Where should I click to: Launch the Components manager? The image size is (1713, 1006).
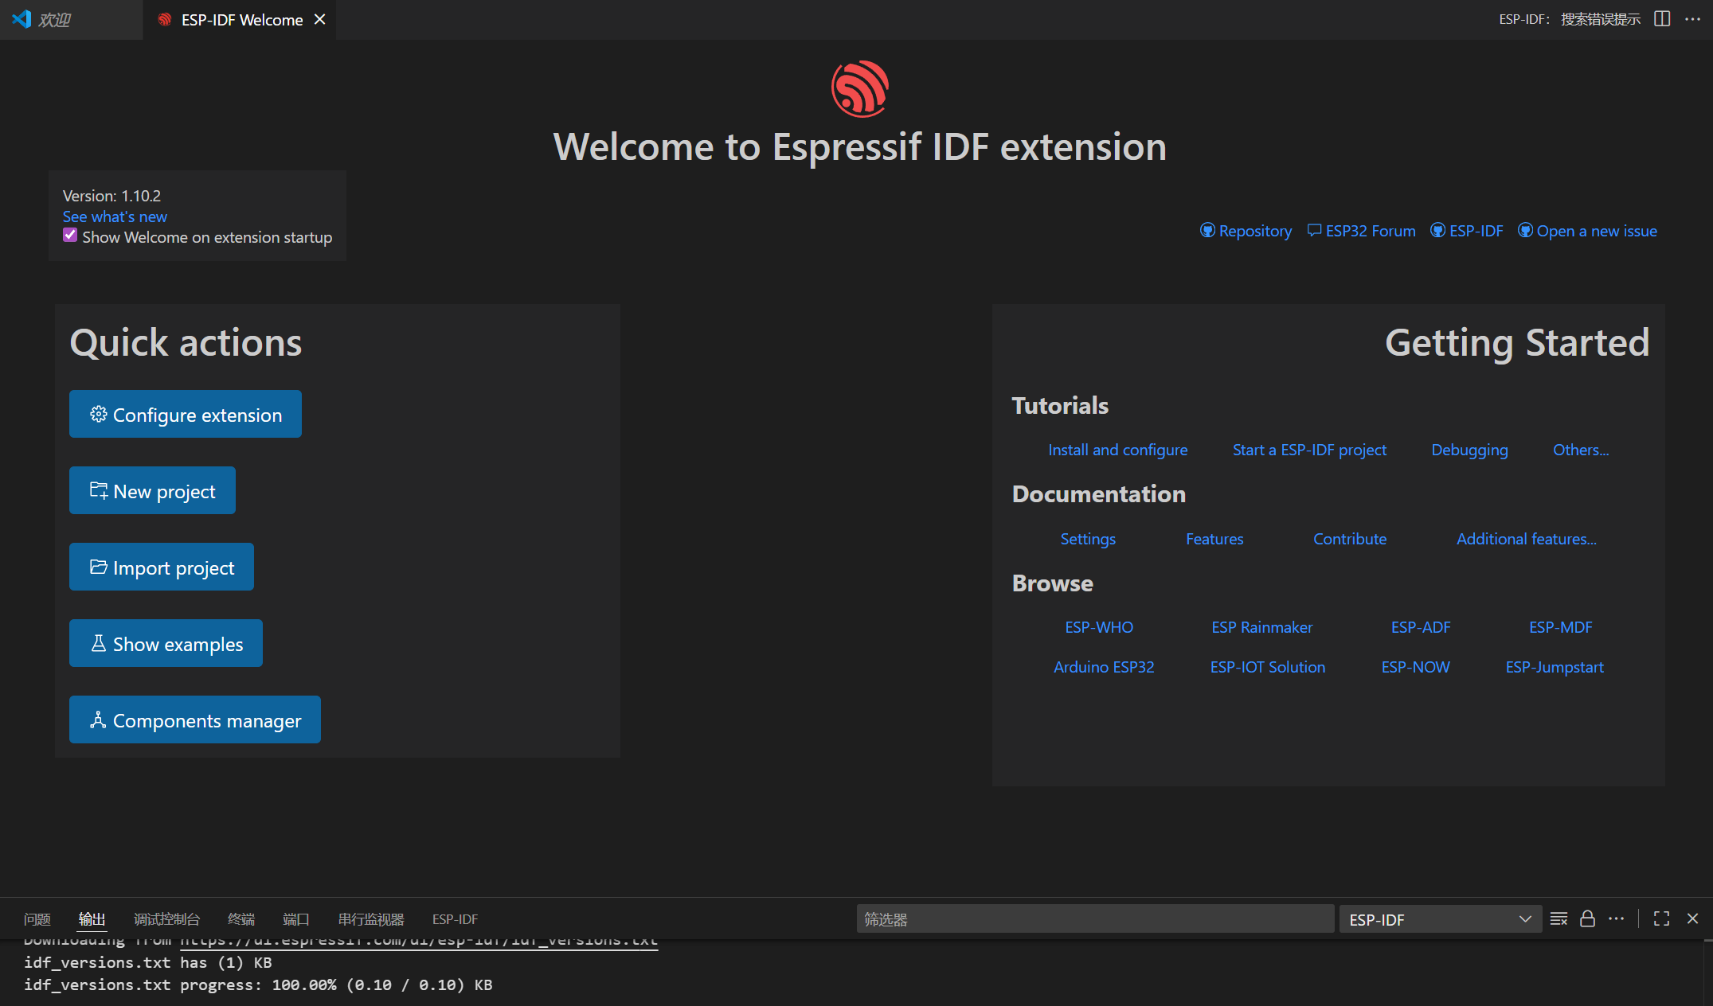(195, 719)
